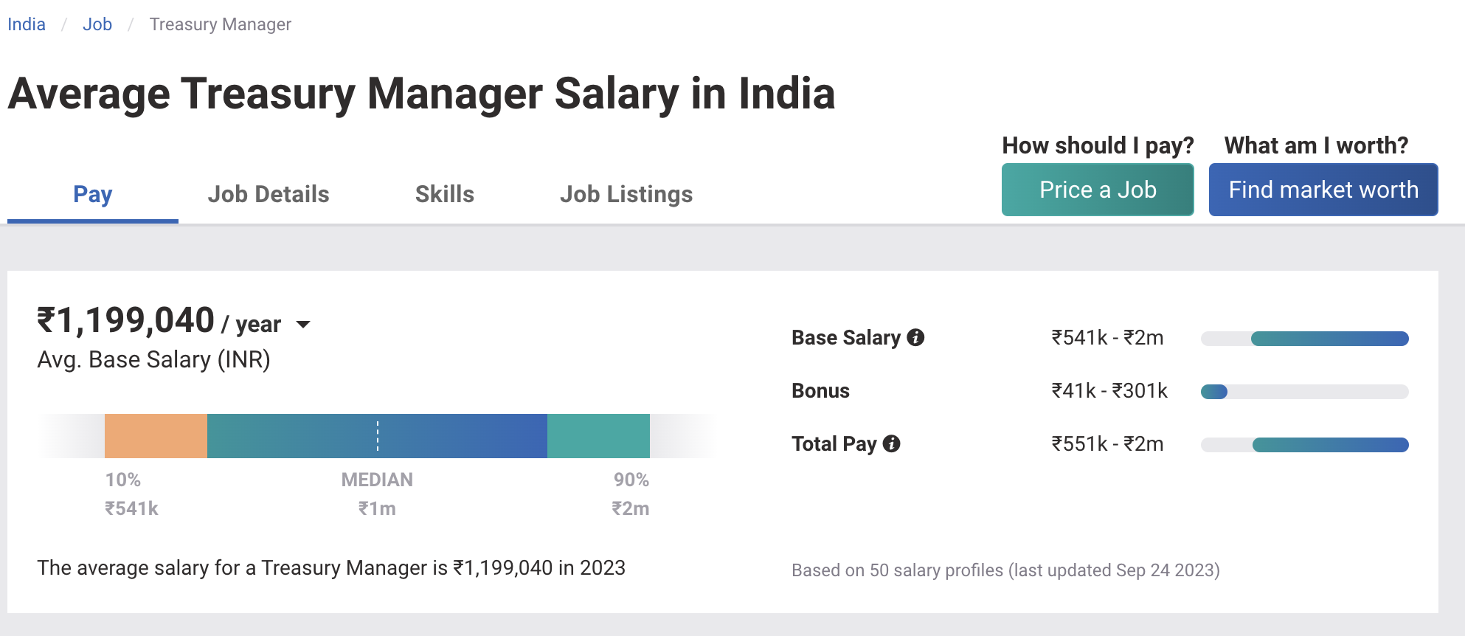Click the Treasury Manager breadcrumb text
Image resolution: width=1465 pixels, height=636 pixels.
(x=220, y=24)
